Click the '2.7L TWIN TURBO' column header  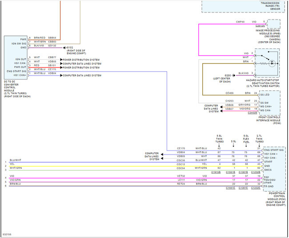click(259, 139)
